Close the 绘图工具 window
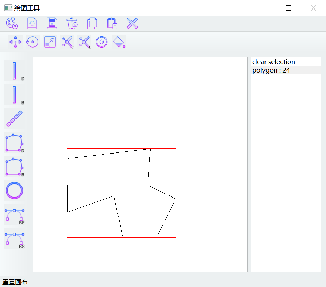 [x=313, y=8]
